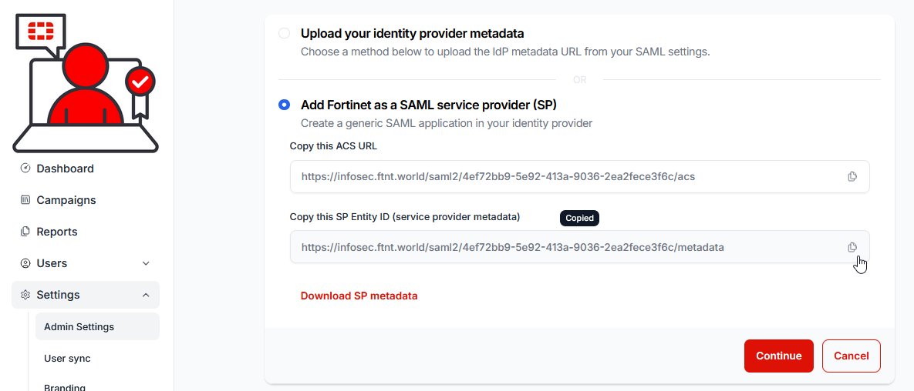Viewport: 914px width, 391px height.
Task: Click the Cancel button
Action: click(851, 356)
